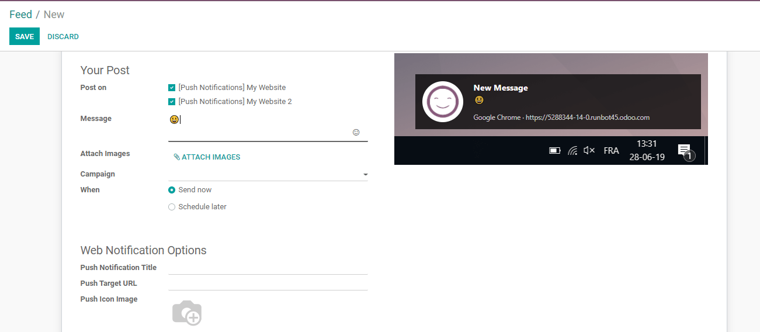Expand the Campaign dropdown arrow
Screen dimensions: 760x332
(365, 175)
